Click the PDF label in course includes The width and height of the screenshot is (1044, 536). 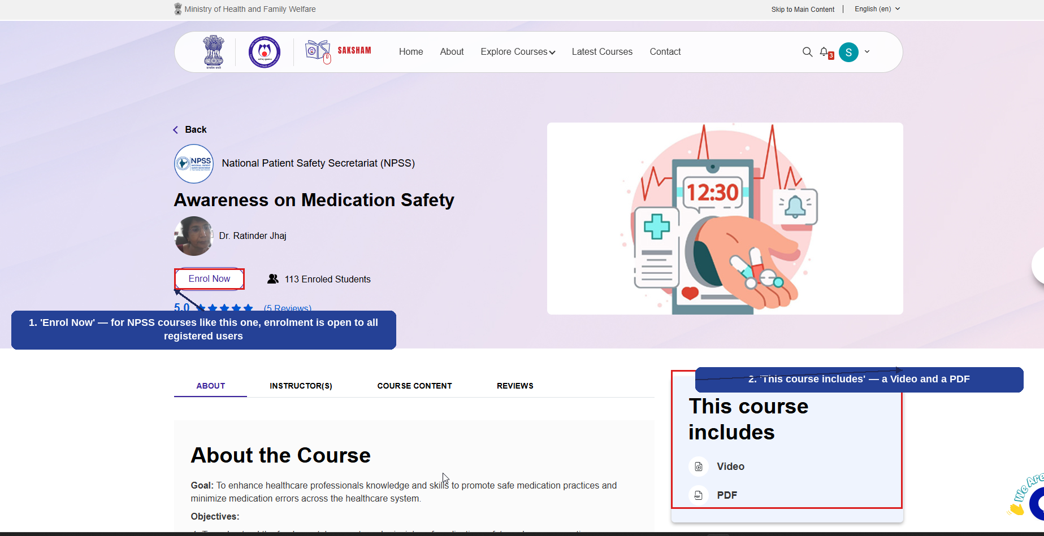pyautogui.click(x=727, y=495)
